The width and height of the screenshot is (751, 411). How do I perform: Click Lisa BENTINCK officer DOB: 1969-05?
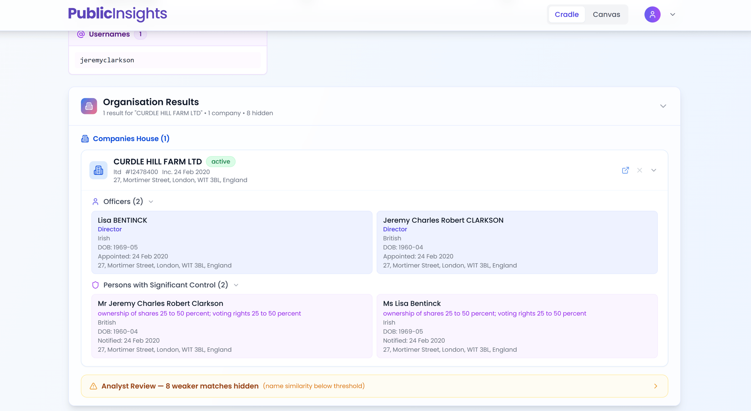[x=118, y=247]
